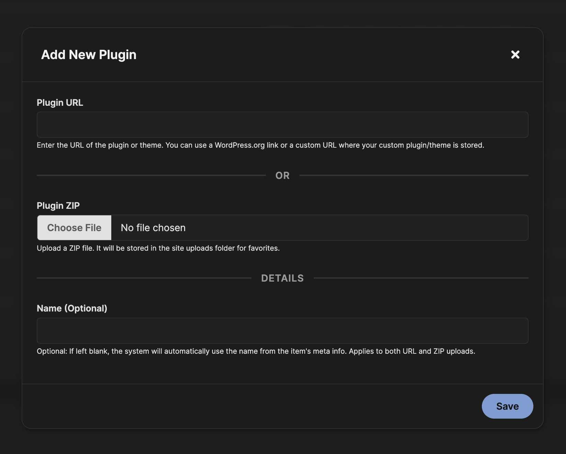Viewport: 566px width, 454px height.
Task: Click the 'Add New Plugin' dialog title
Action: click(89, 54)
